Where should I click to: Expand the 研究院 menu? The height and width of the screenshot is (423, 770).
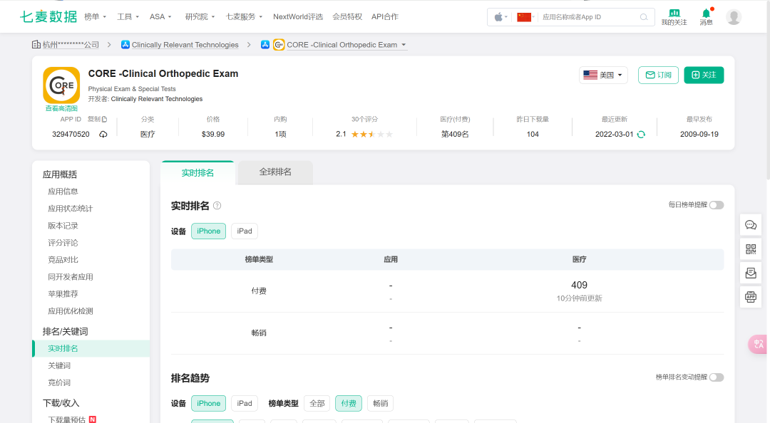coord(200,16)
